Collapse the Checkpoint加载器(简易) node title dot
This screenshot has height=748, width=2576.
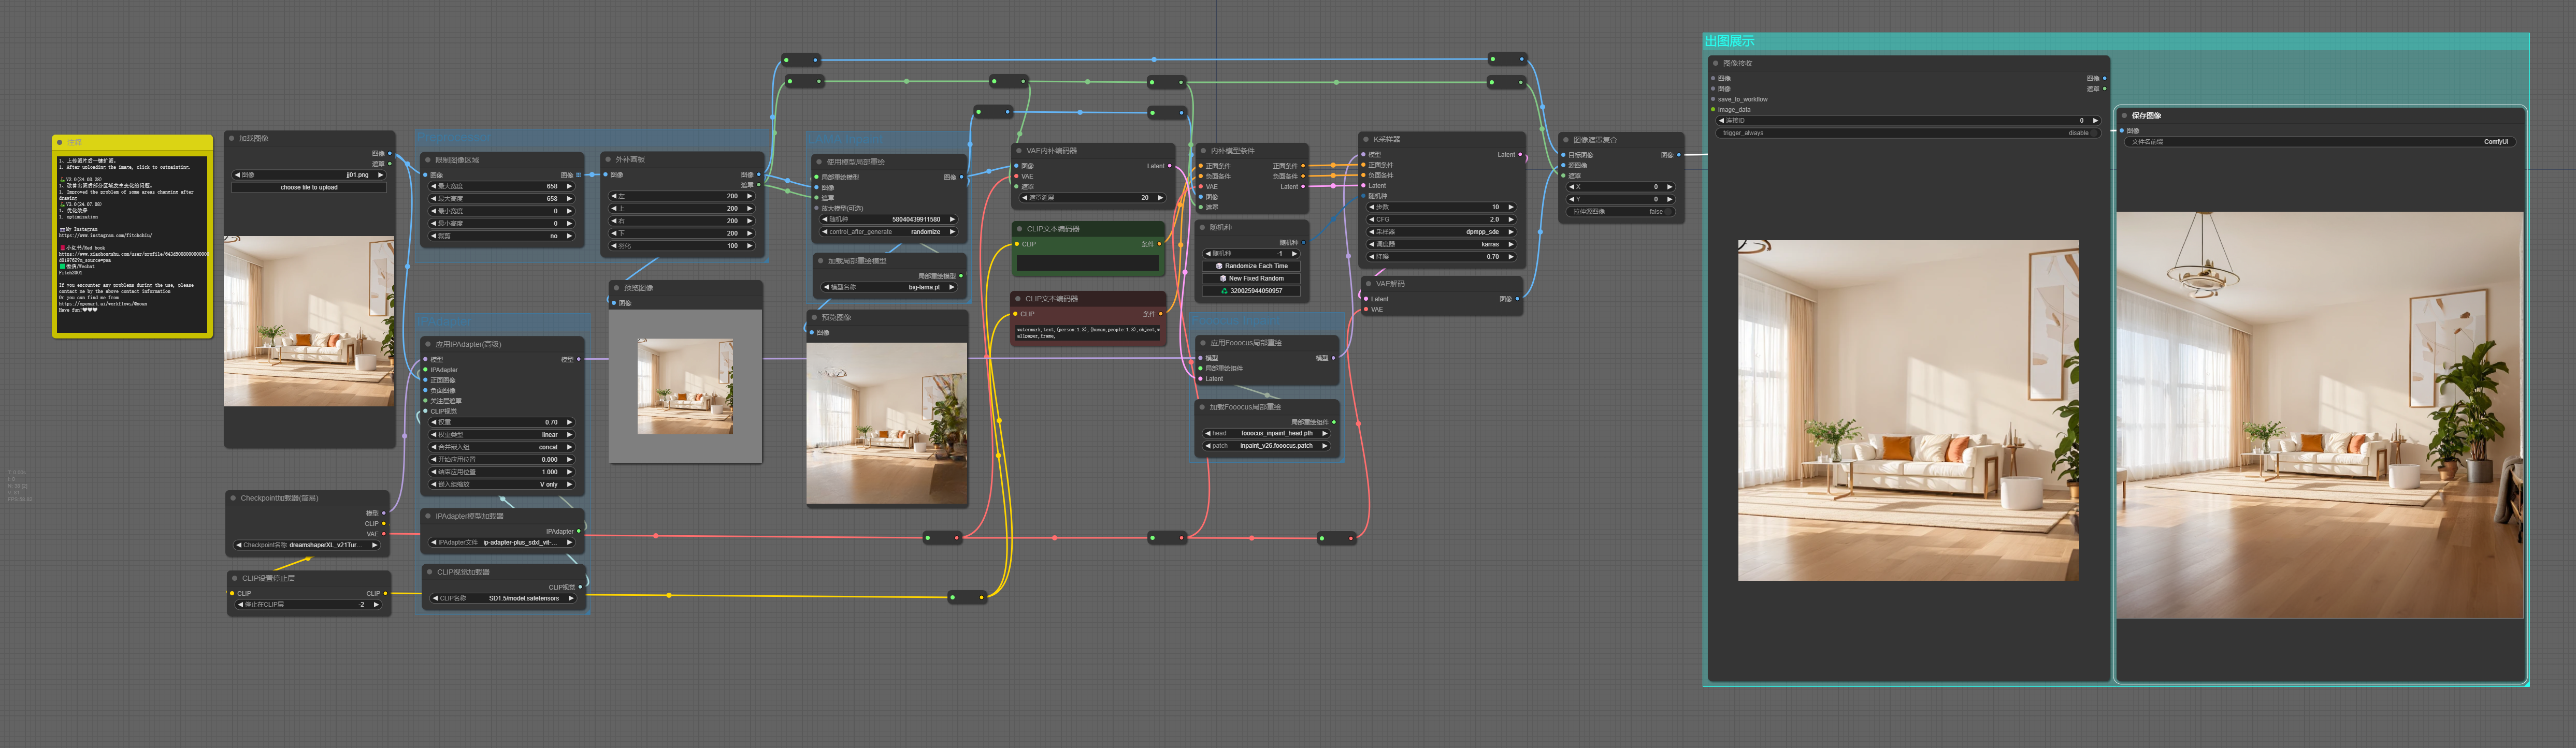pyautogui.click(x=234, y=498)
